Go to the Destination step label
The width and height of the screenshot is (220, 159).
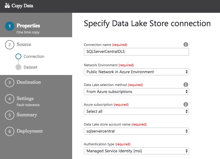pos(29,82)
